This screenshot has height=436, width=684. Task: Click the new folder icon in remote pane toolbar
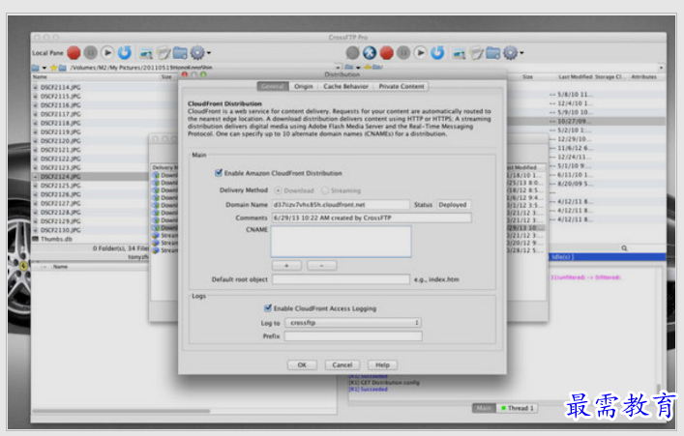pos(493,53)
